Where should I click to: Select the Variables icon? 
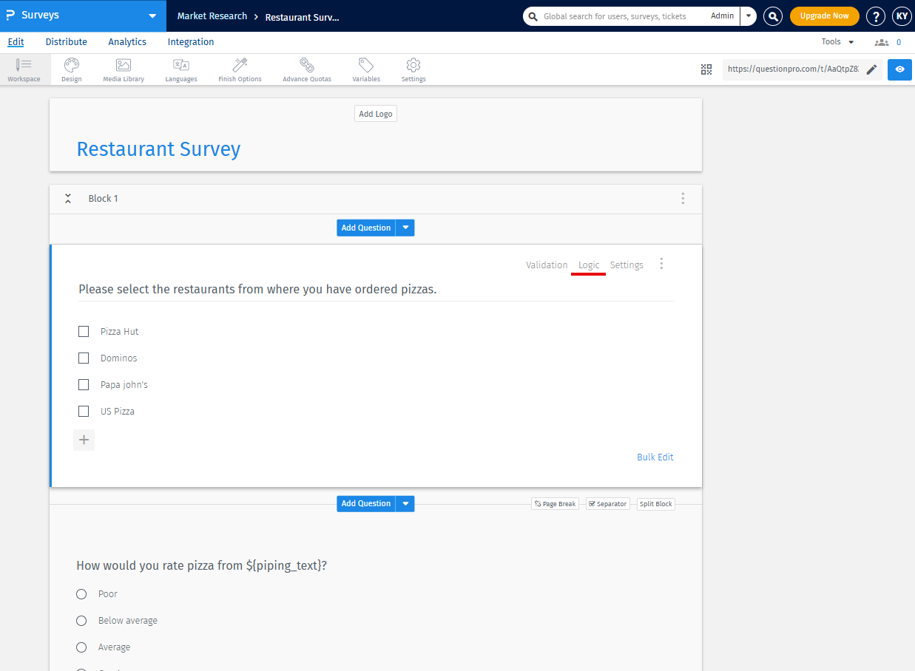(365, 69)
